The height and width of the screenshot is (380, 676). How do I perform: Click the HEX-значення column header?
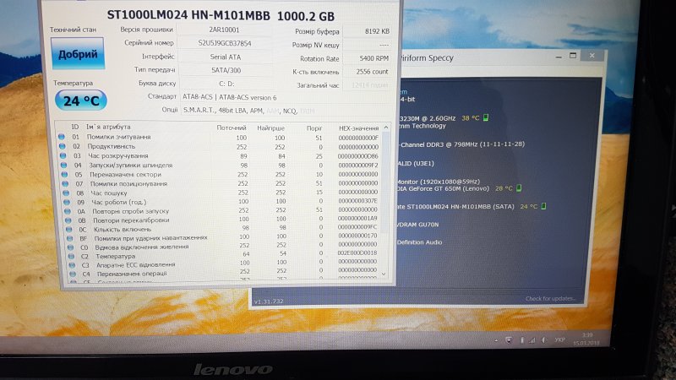tap(358, 128)
